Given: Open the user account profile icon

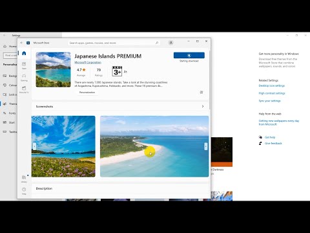Looking at the screenshot, I should (170, 43).
